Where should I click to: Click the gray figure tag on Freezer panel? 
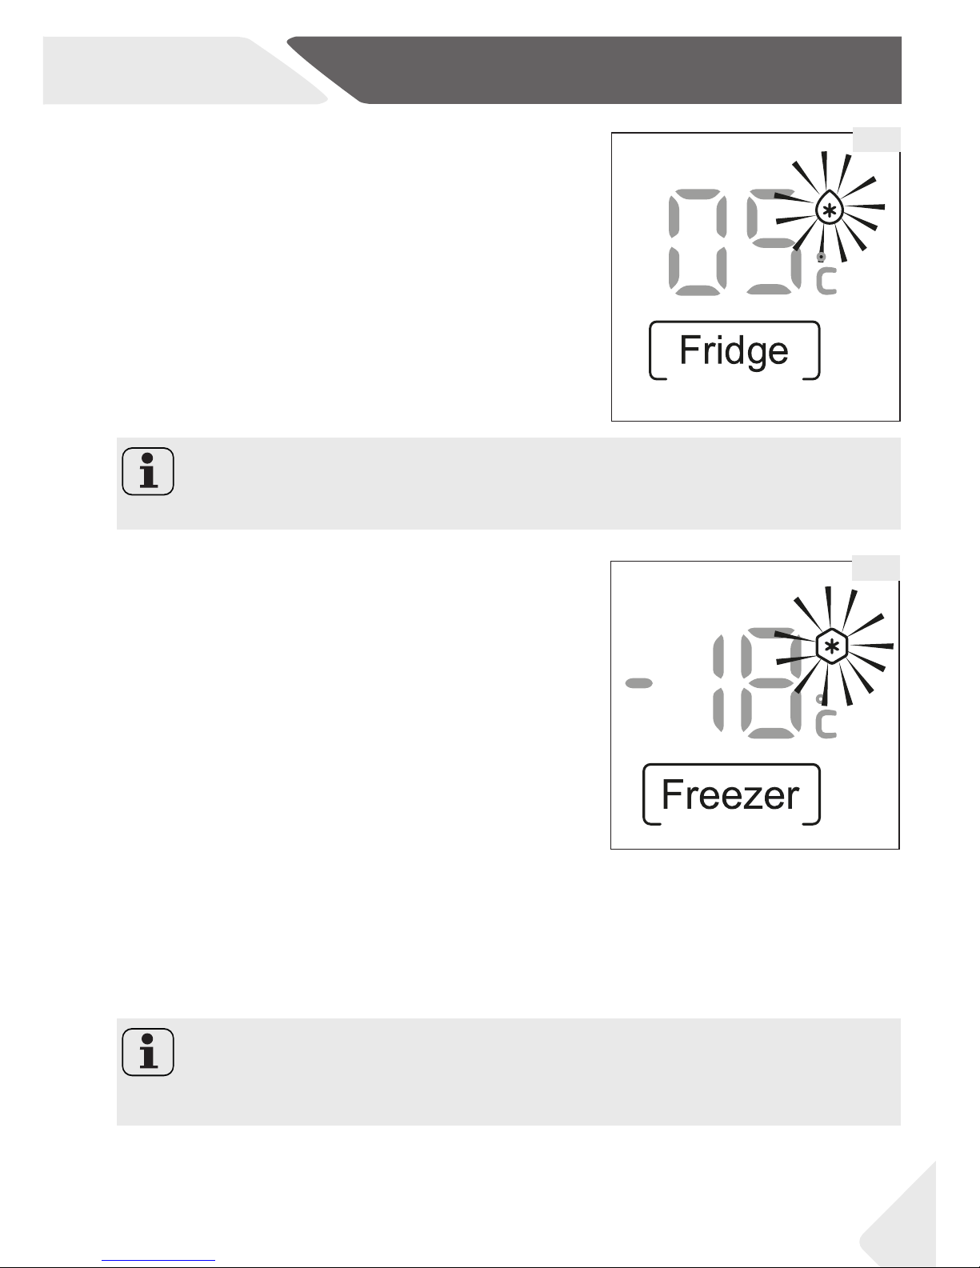coord(876,567)
